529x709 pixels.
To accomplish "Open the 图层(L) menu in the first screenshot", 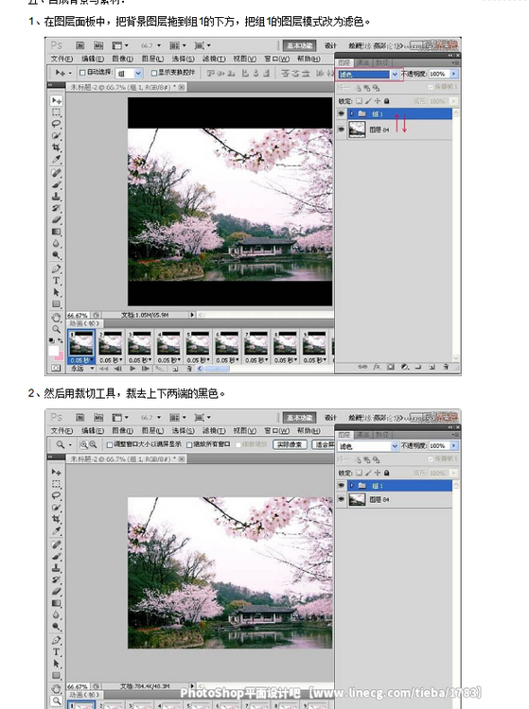I will click(x=152, y=59).
